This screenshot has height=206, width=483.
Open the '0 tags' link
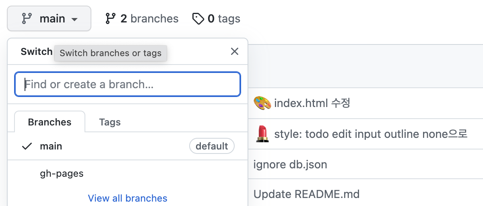[x=224, y=18]
